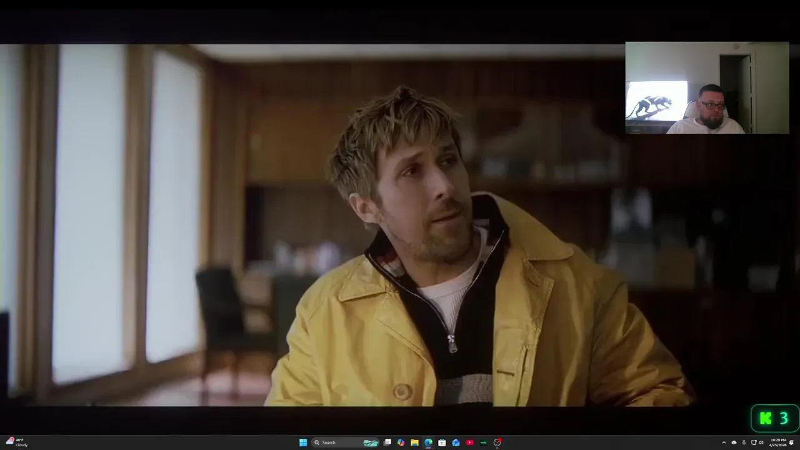Open the weather widget showing Cloudy
Image resolution: width=800 pixels, height=450 pixels.
point(17,442)
